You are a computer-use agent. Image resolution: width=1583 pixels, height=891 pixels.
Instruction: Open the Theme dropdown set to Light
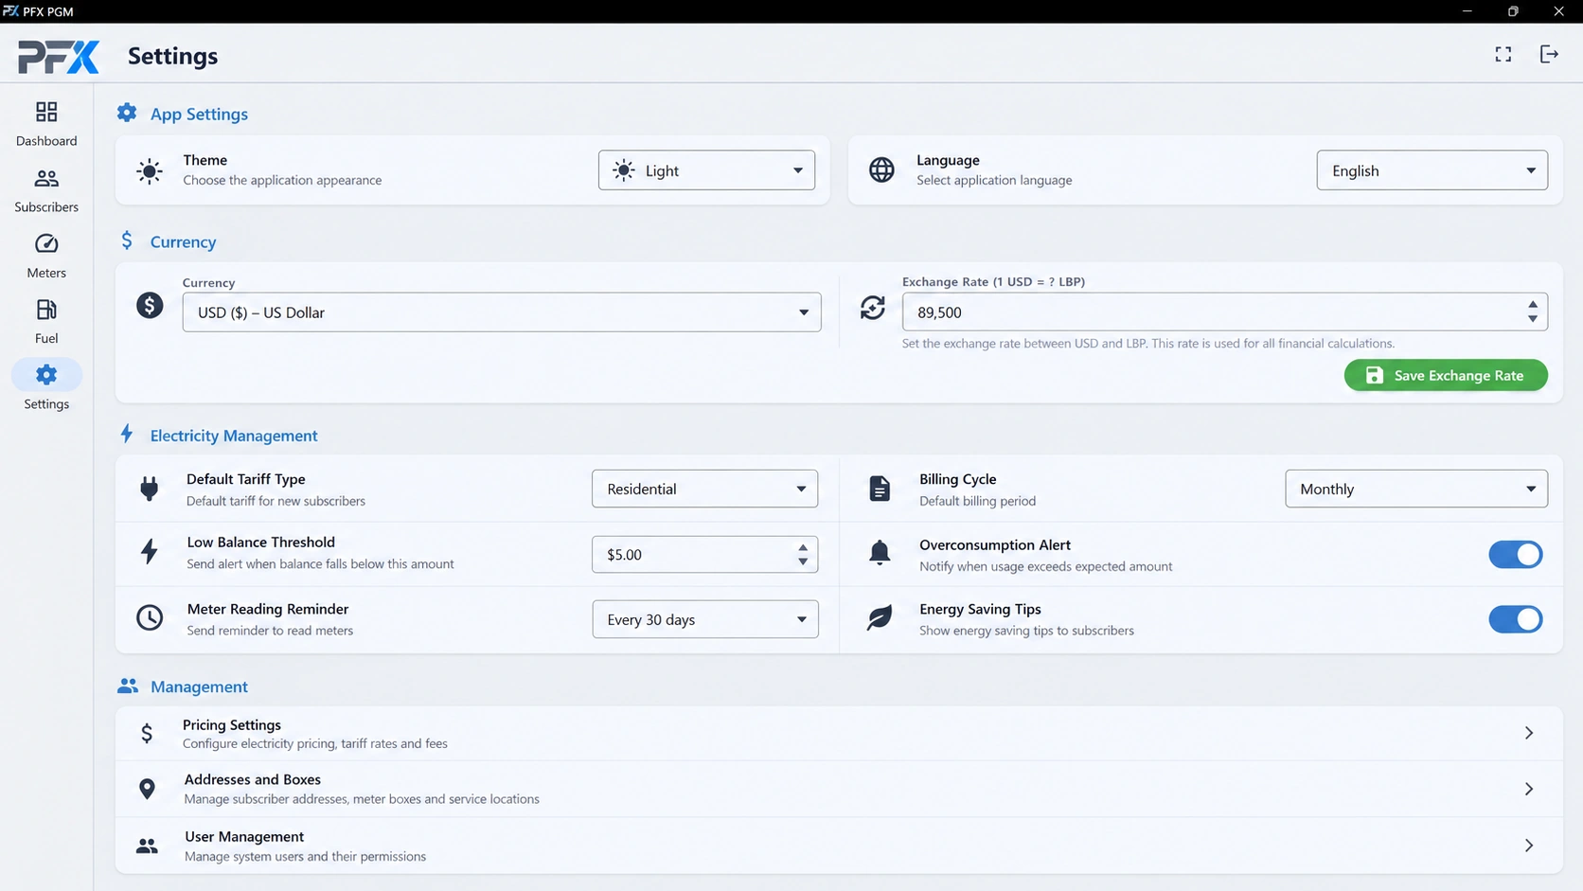click(706, 170)
